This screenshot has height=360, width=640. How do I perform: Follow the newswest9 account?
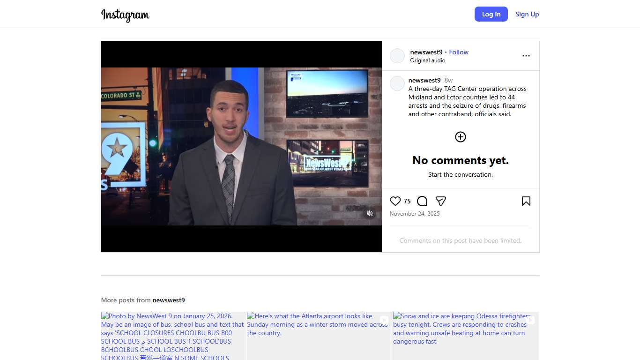coord(458,52)
